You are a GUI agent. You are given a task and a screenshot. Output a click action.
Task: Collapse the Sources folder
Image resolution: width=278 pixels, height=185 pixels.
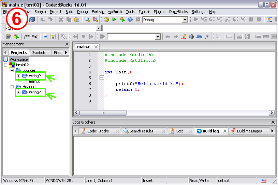[12, 70]
